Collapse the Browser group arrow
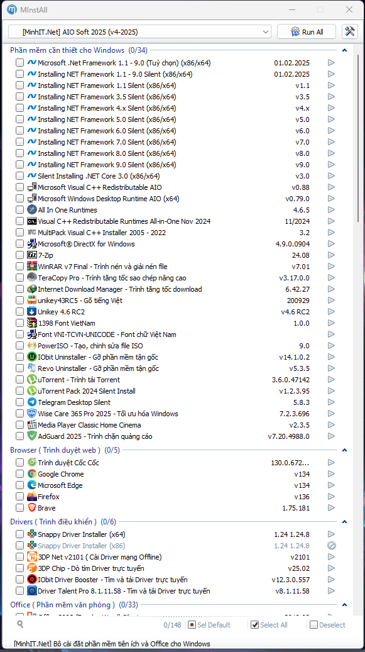The image size is (365, 652). pos(344,450)
